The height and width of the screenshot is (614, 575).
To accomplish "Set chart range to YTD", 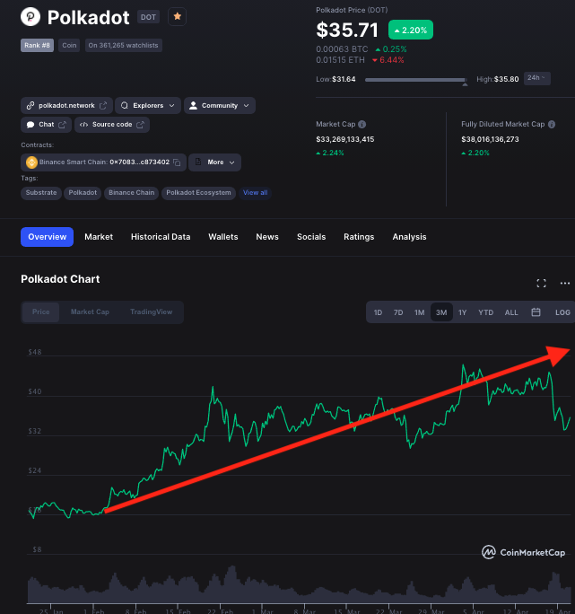I will click(x=486, y=312).
